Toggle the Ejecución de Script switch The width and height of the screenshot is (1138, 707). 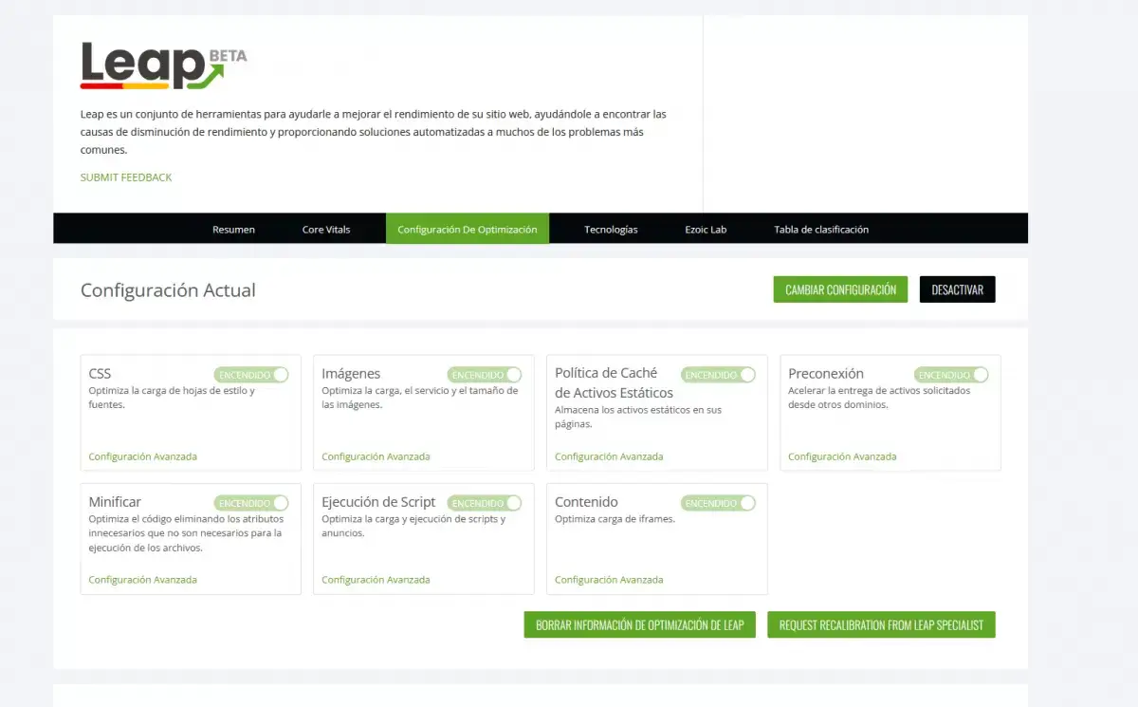[x=485, y=503]
